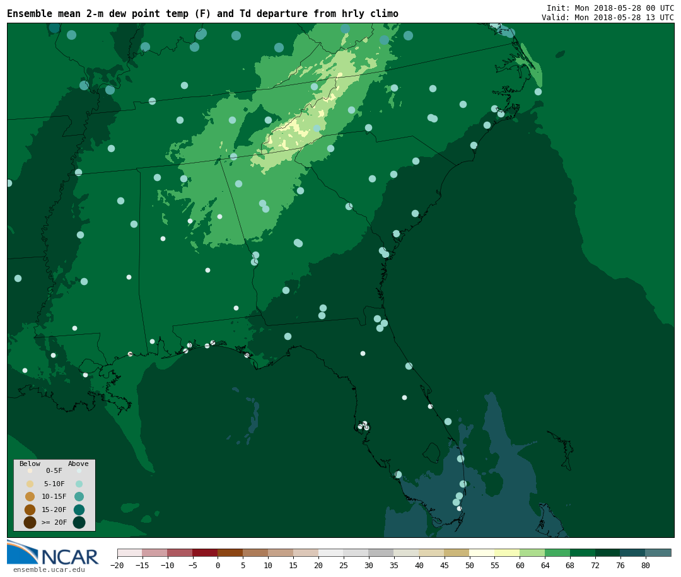Click the Above 5-10F light teal circle
This screenshot has width=681, height=577.
point(79,484)
